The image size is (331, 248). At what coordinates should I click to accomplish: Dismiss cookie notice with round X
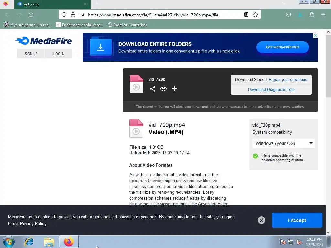click(261, 220)
